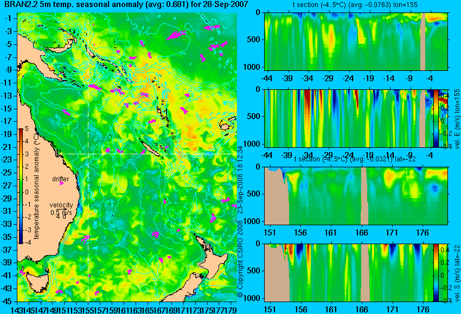Click the 't section lon=155' panel title
Image resolution: width=461 pixels, height=314 pixels.
click(355, 5)
